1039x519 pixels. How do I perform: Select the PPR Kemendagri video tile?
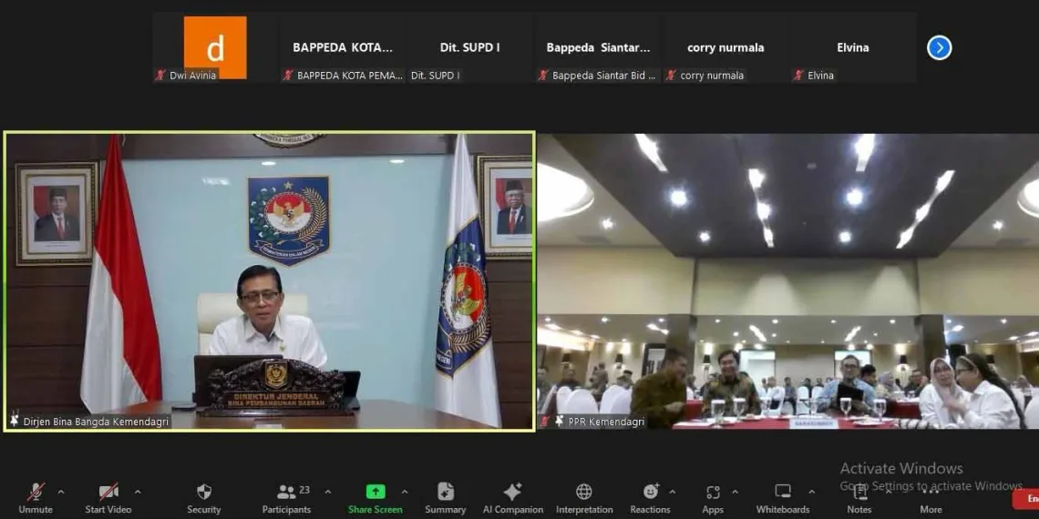(x=787, y=281)
